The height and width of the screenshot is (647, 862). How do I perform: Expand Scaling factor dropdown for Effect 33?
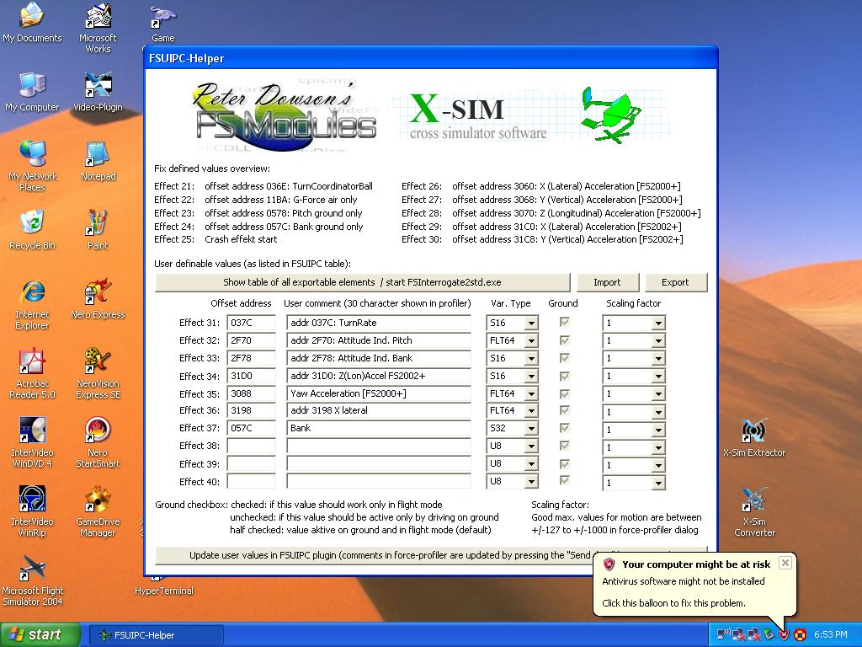pos(658,359)
